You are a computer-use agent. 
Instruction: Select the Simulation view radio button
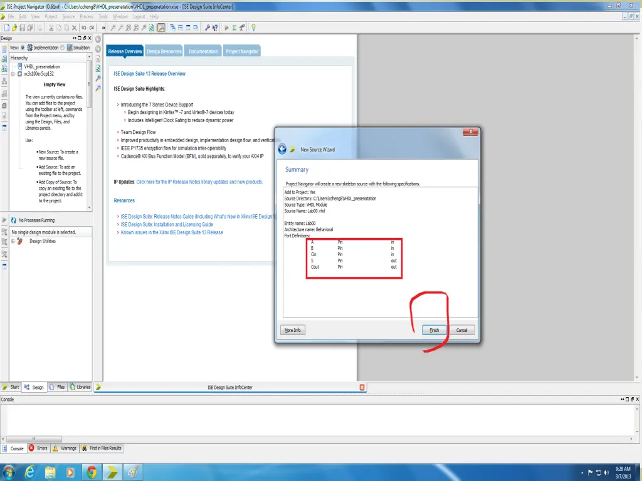(x=62, y=48)
